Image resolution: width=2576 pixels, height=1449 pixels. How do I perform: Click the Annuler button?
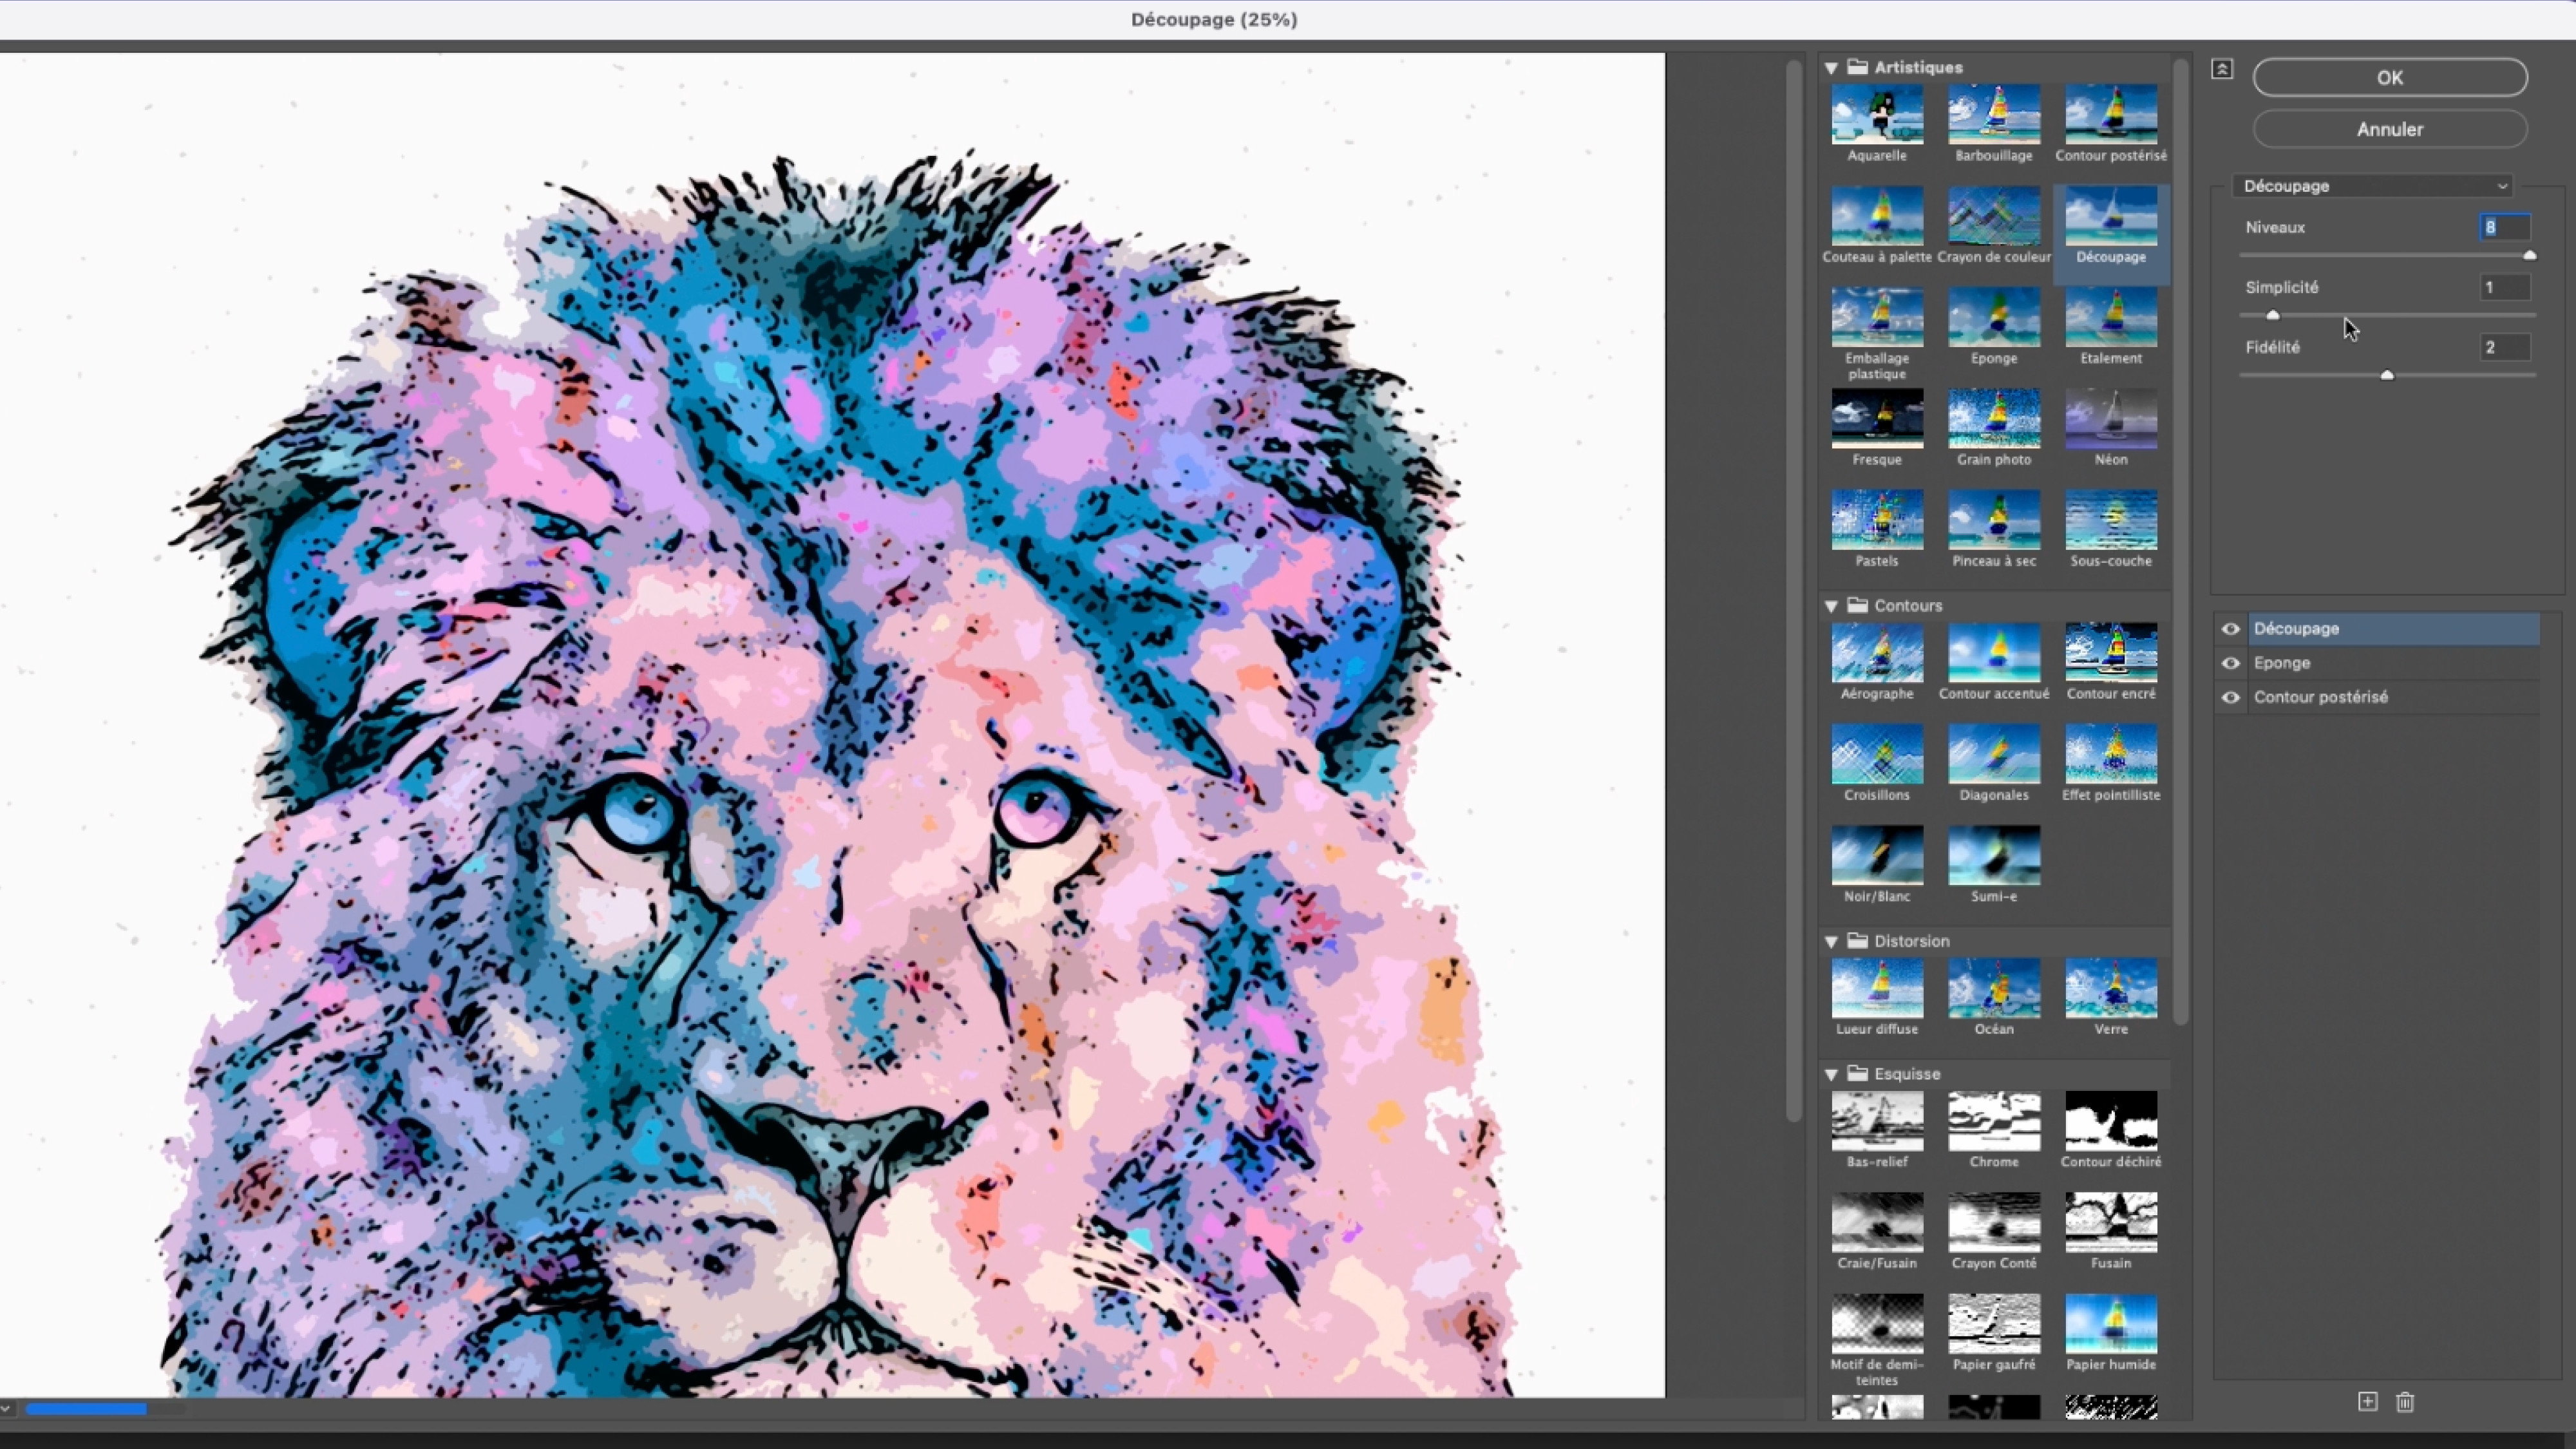[x=2389, y=129]
